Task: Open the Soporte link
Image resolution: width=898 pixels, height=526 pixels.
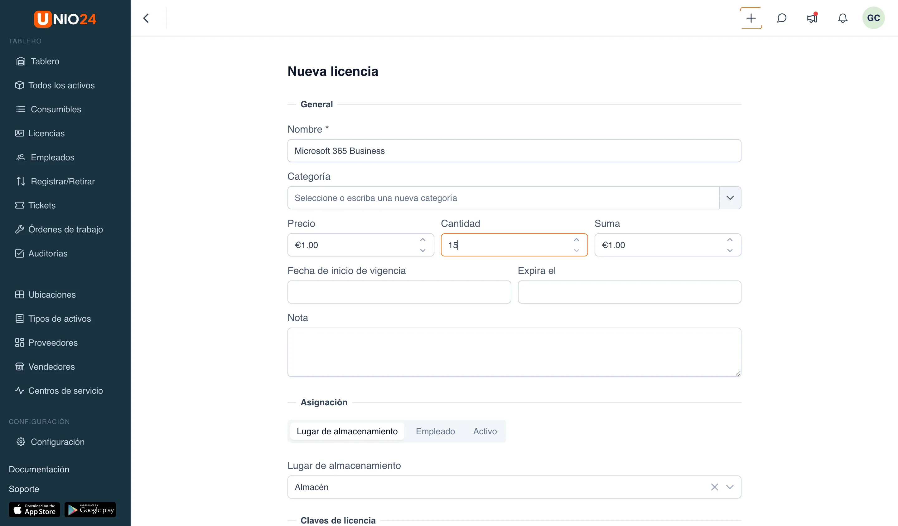Action: 24,489
